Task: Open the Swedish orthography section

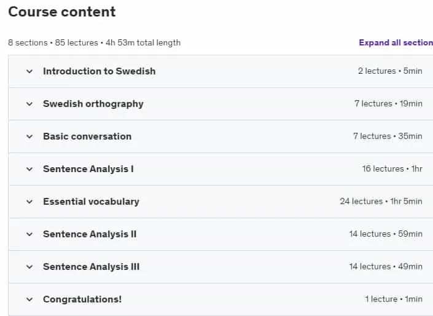Action: (x=93, y=104)
